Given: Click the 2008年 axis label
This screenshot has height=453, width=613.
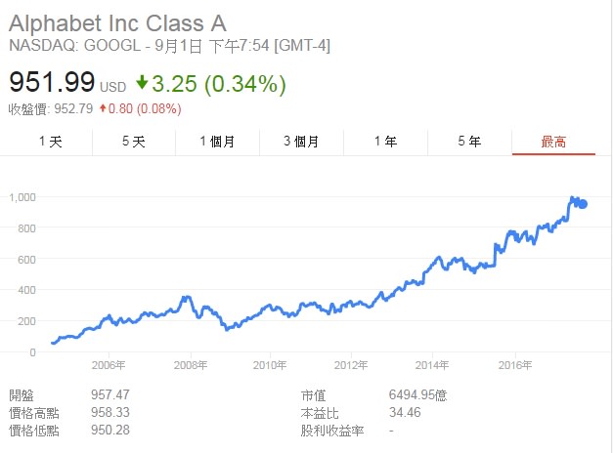Looking at the screenshot, I should click(191, 365).
